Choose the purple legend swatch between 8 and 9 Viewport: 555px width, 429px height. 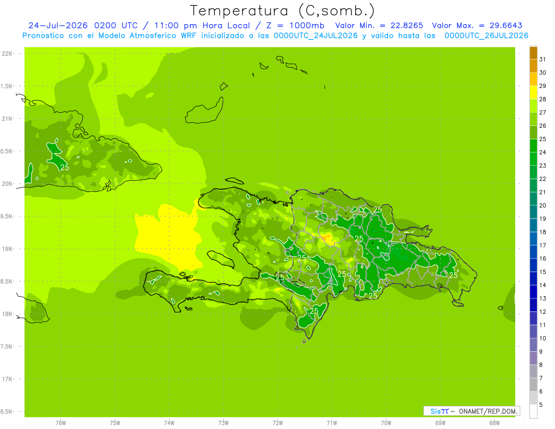point(533,358)
